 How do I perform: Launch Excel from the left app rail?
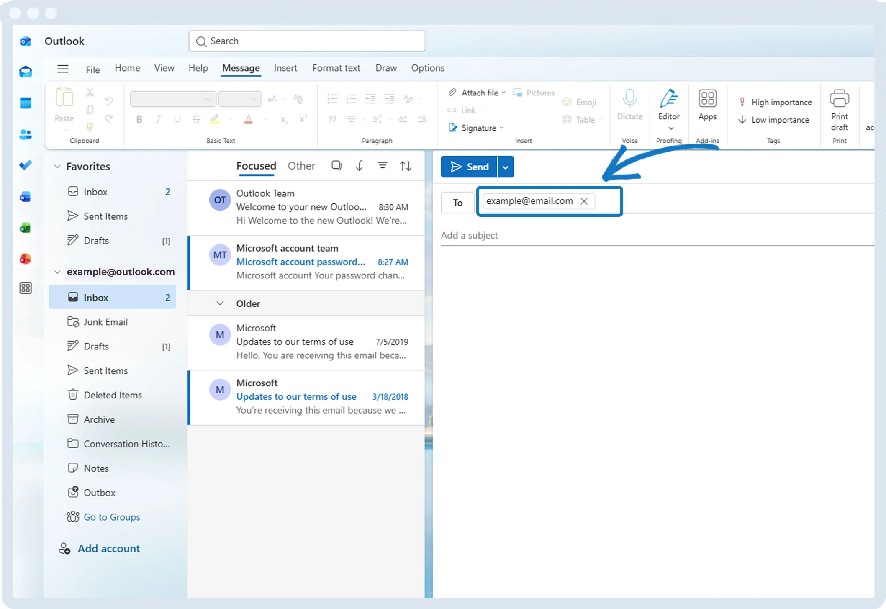coord(26,228)
